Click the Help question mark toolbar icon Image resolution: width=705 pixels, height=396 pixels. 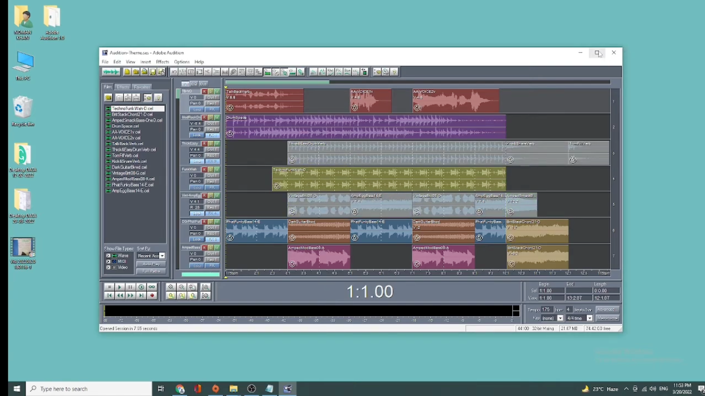pyautogui.click(x=394, y=72)
